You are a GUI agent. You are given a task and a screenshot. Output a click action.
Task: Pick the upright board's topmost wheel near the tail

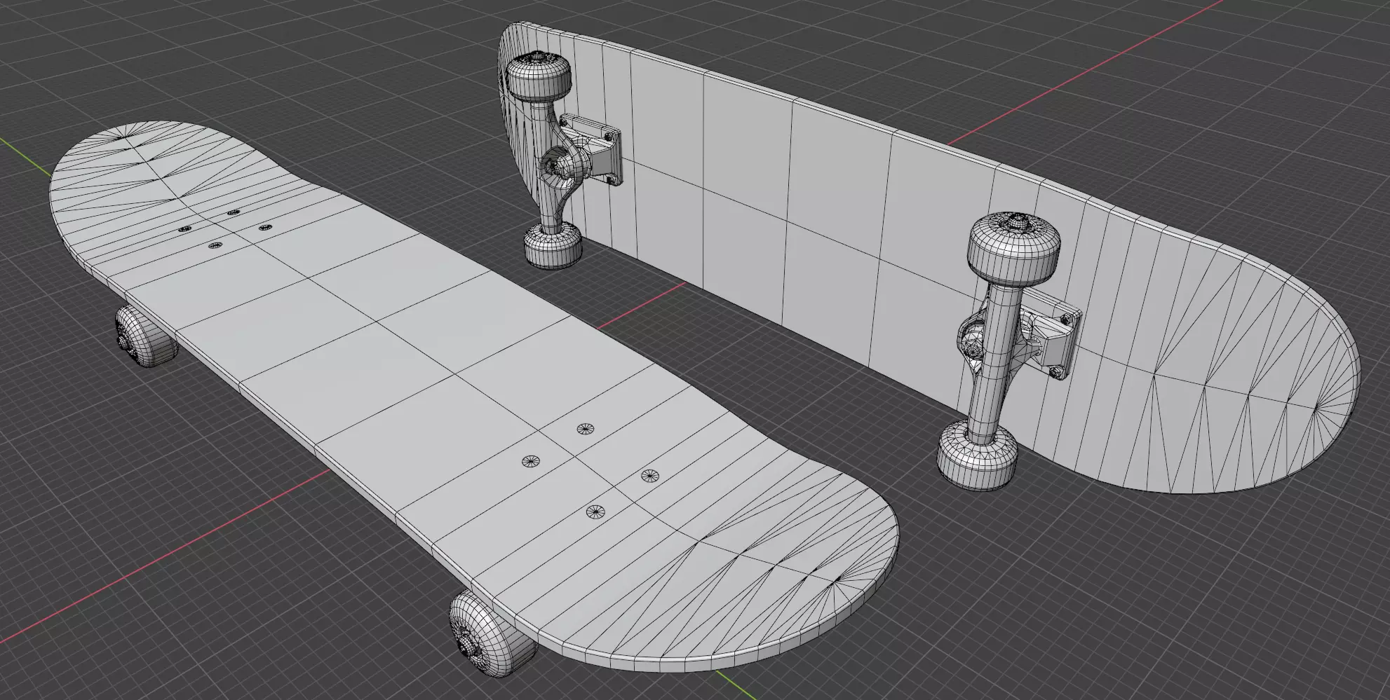tap(538, 77)
